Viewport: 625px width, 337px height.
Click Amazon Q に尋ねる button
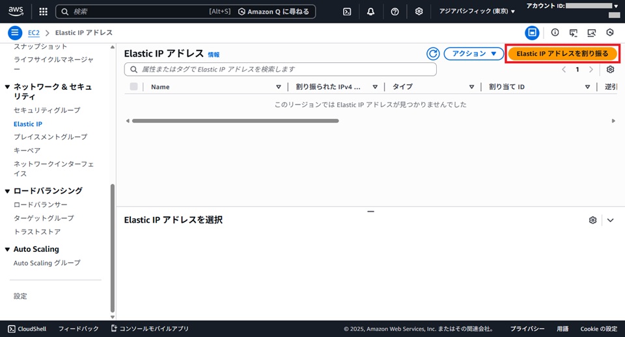click(274, 12)
